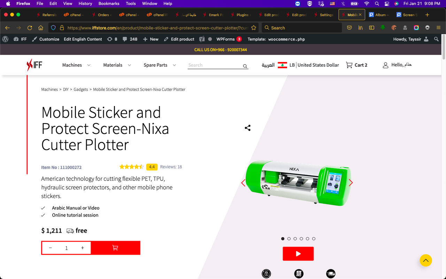Expand the Materials menu chevron

(129, 65)
